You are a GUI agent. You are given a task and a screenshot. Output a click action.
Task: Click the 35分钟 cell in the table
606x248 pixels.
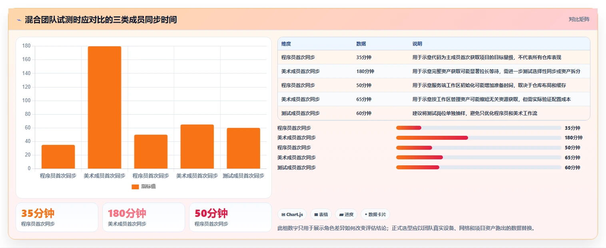(364, 58)
